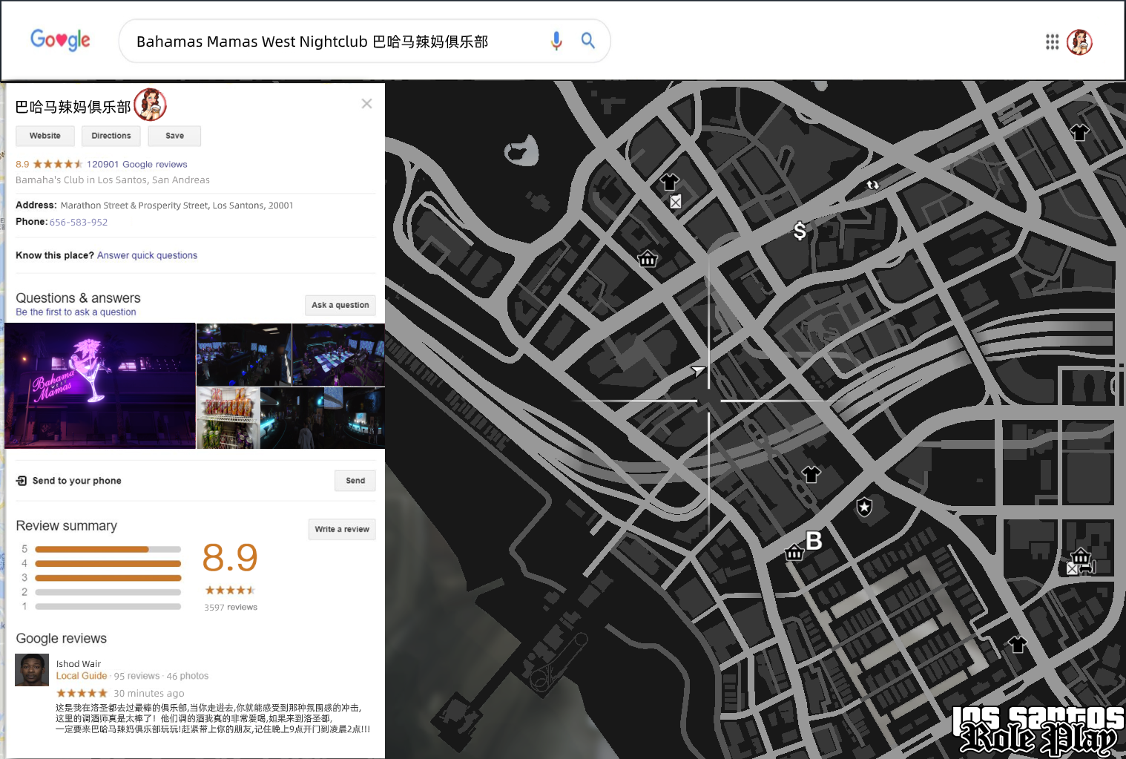
Task: Click the 46 photos text
Action: [188, 676]
